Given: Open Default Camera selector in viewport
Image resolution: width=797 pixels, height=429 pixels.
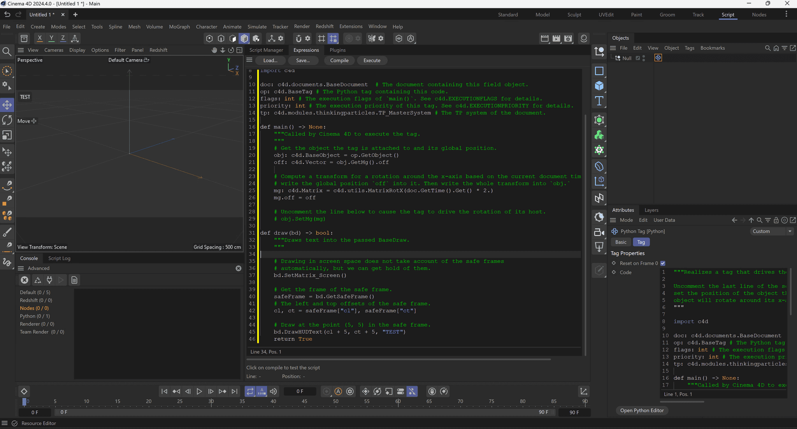Looking at the screenshot, I should tap(128, 60).
